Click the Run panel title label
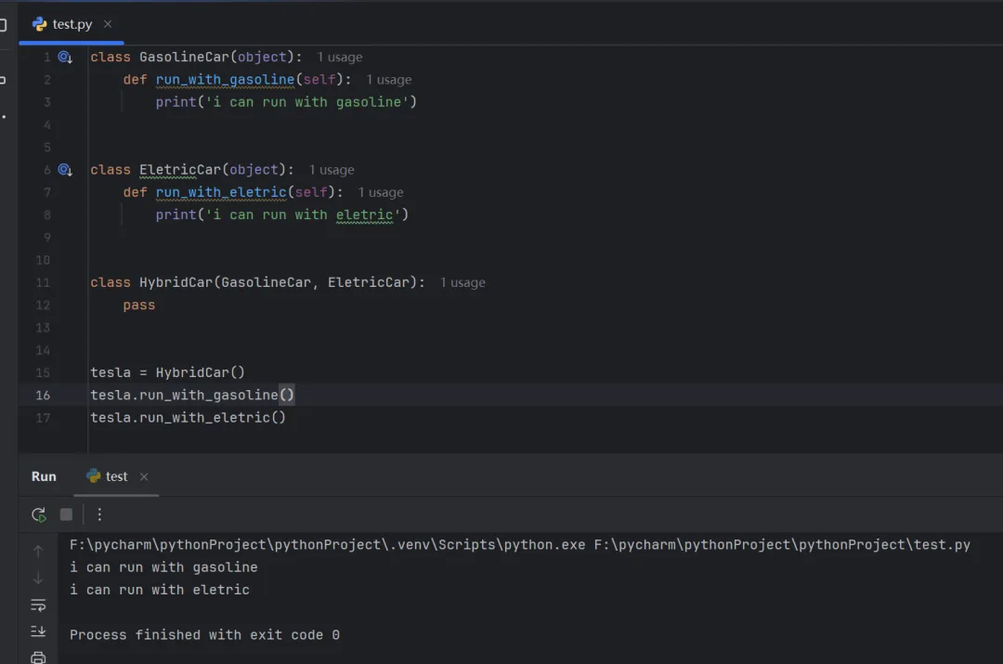The image size is (1003, 664). (x=44, y=476)
